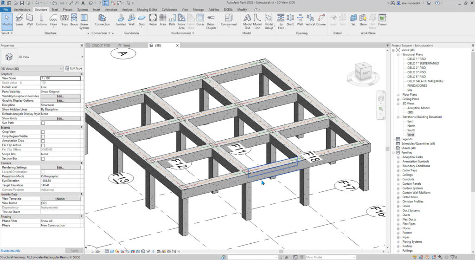Expand the Floor Plans tree node

(398, 94)
